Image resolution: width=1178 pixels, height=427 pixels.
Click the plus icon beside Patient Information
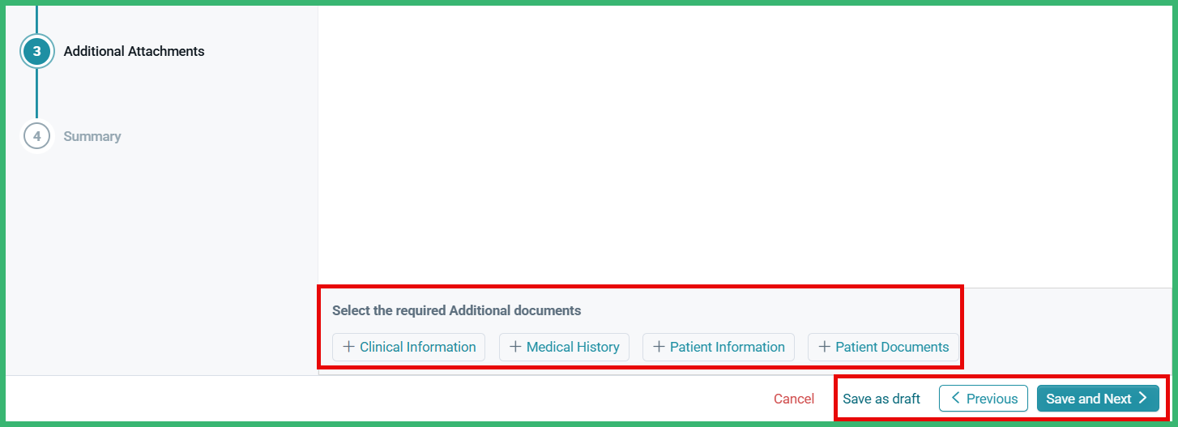659,347
